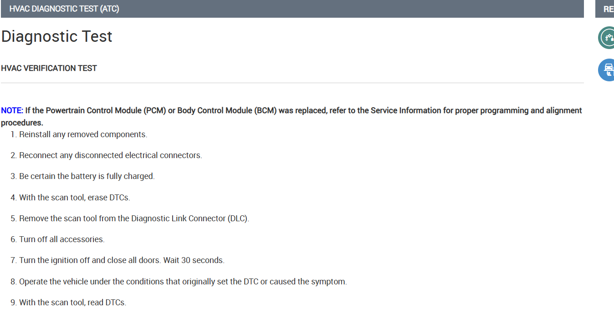Click step 7 about waiting 30 seconds
This screenshot has width=614, height=323.
click(x=122, y=260)
